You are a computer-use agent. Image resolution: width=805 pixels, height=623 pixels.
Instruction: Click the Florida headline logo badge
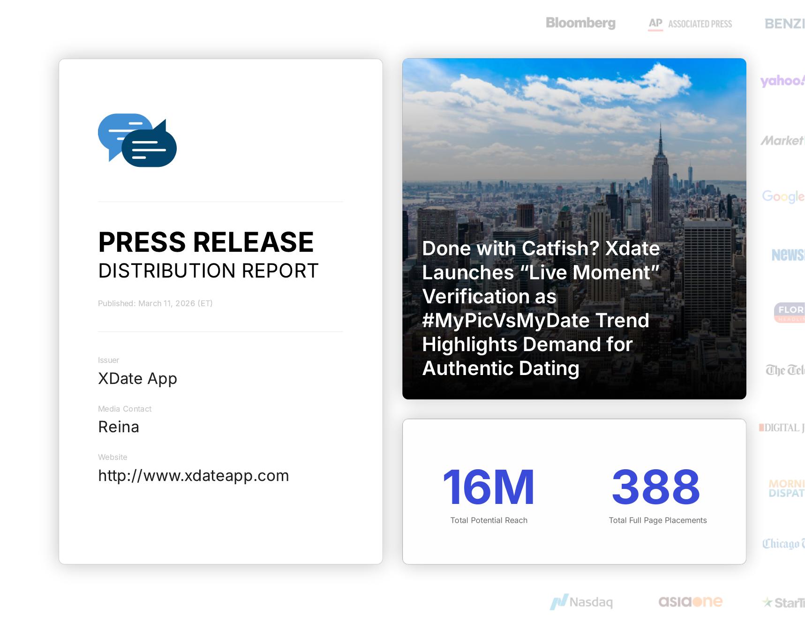click(790, 313)
